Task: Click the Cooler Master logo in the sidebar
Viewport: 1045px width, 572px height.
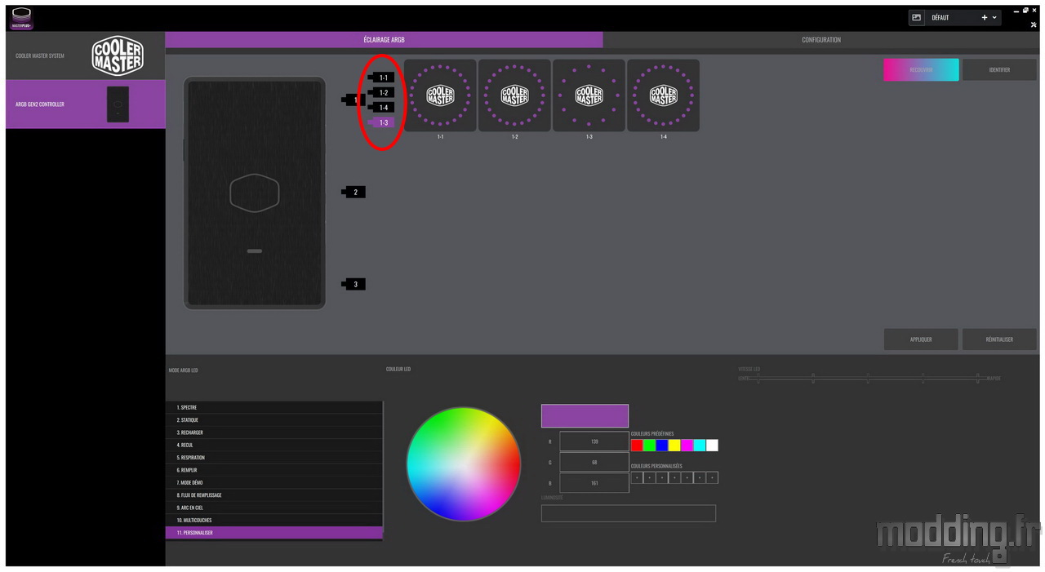Action: coord(118,56)
